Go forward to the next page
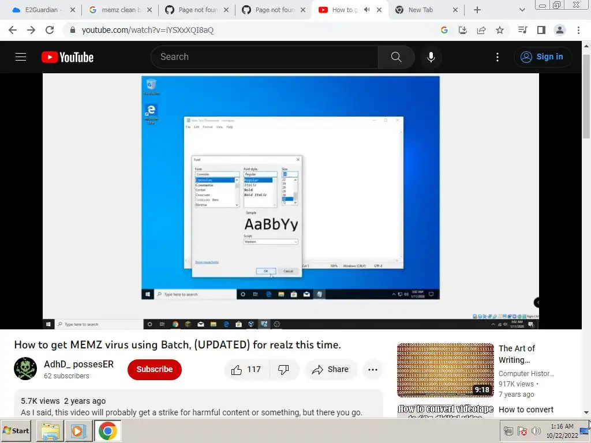This screenshot has width=591, height=443. (x=31, y=30)
